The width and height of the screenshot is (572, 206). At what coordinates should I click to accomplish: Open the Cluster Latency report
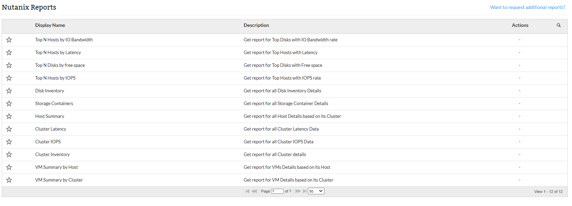[51, 129]
